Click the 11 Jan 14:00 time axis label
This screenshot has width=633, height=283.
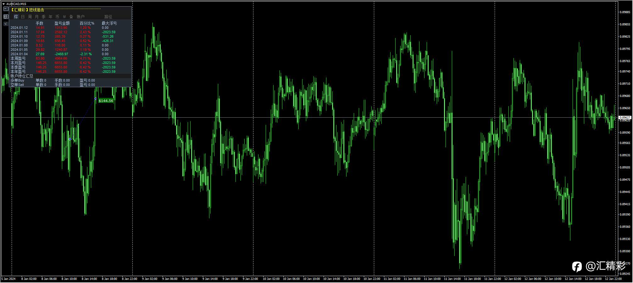[x=452, y=279]
